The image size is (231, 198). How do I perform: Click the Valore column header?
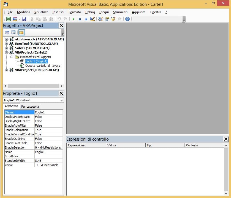click(126, 145)
